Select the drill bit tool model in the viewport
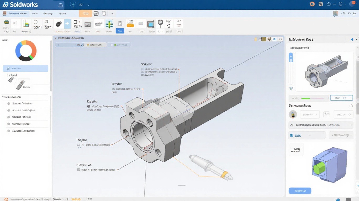359x201 pixels. (211, 167)
